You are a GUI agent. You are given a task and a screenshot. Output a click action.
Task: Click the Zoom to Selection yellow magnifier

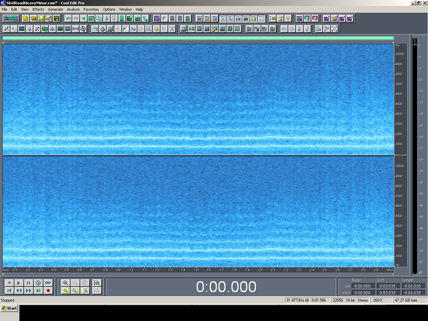tap(65, 291)
